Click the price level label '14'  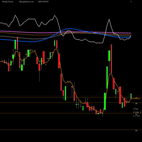tap(136, 114)
